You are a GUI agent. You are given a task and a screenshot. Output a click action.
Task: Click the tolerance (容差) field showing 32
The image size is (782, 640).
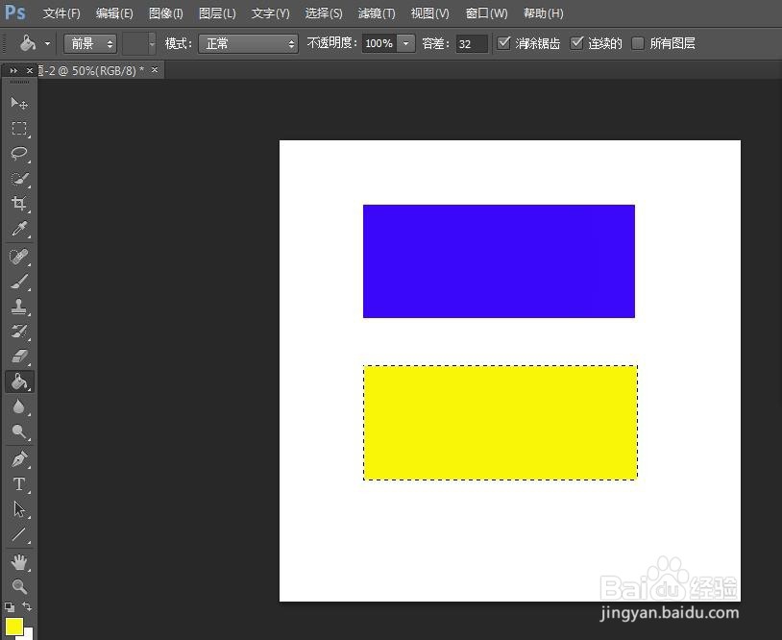point(472,44)
